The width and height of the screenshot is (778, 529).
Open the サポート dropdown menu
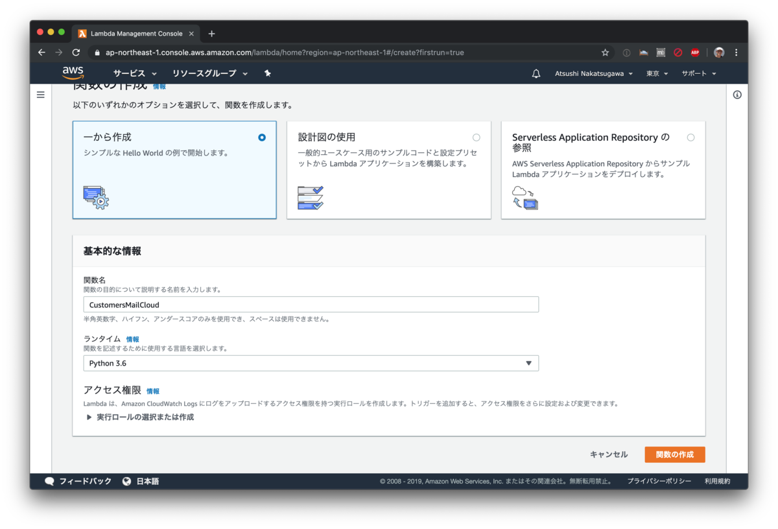tap(699, 74)
